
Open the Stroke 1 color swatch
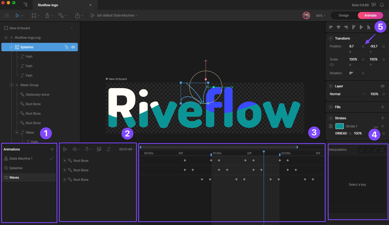tap(340, 126)
